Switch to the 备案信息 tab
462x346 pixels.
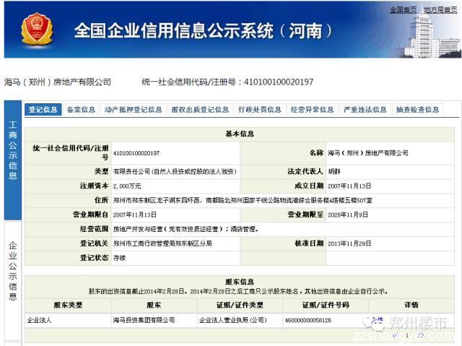tap(81, 110)
